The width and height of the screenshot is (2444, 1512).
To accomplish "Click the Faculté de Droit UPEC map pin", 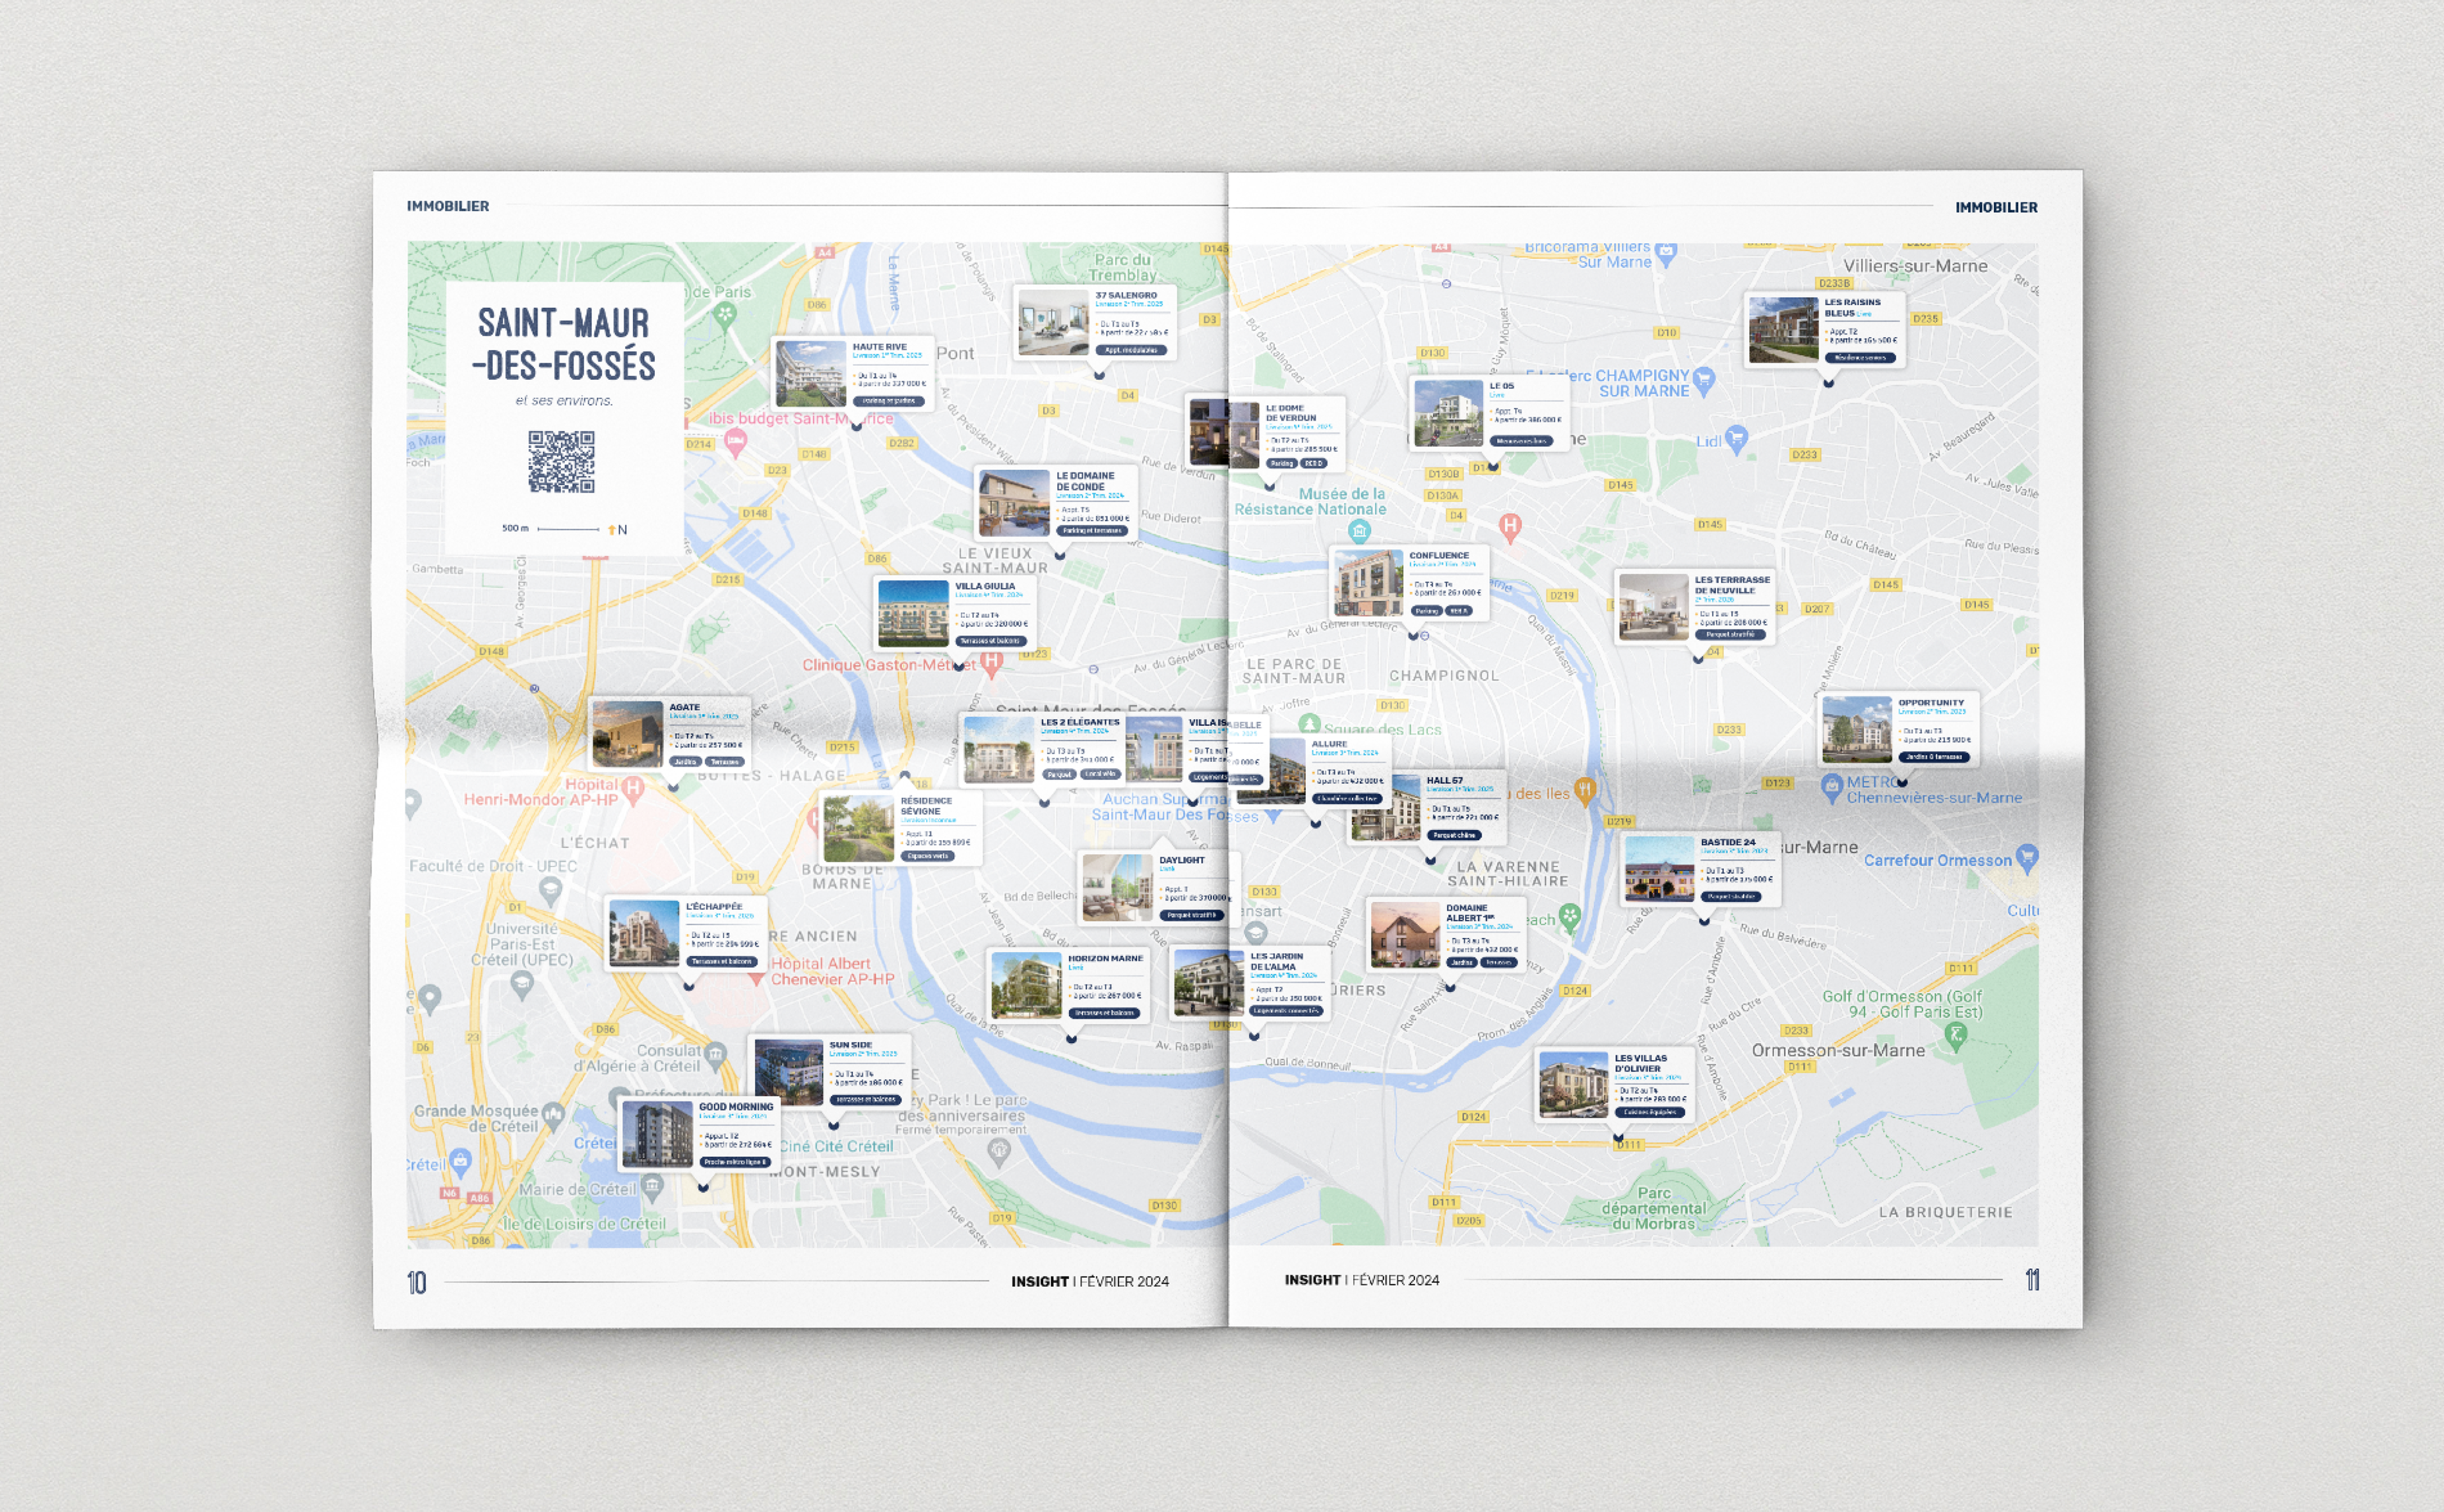I will [x=550, y=892].
